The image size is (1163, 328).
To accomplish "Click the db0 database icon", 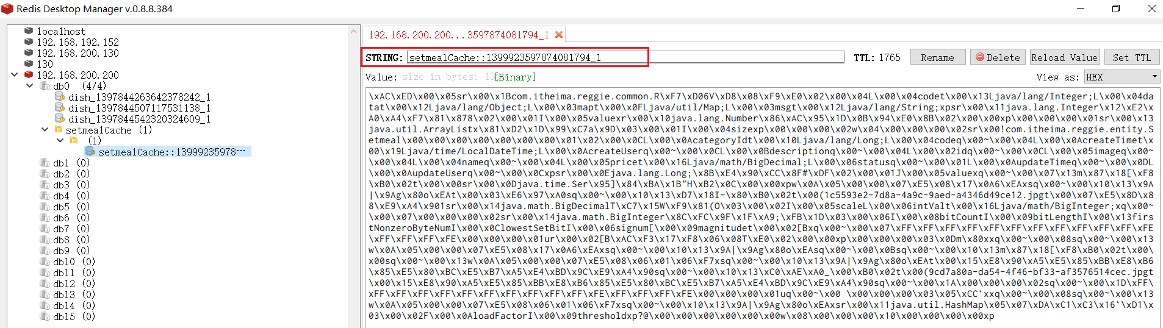I will coord(44,86).
